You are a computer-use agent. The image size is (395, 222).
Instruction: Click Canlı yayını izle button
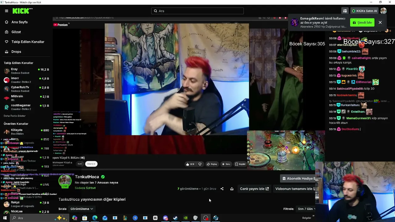(x=254, y=189)
